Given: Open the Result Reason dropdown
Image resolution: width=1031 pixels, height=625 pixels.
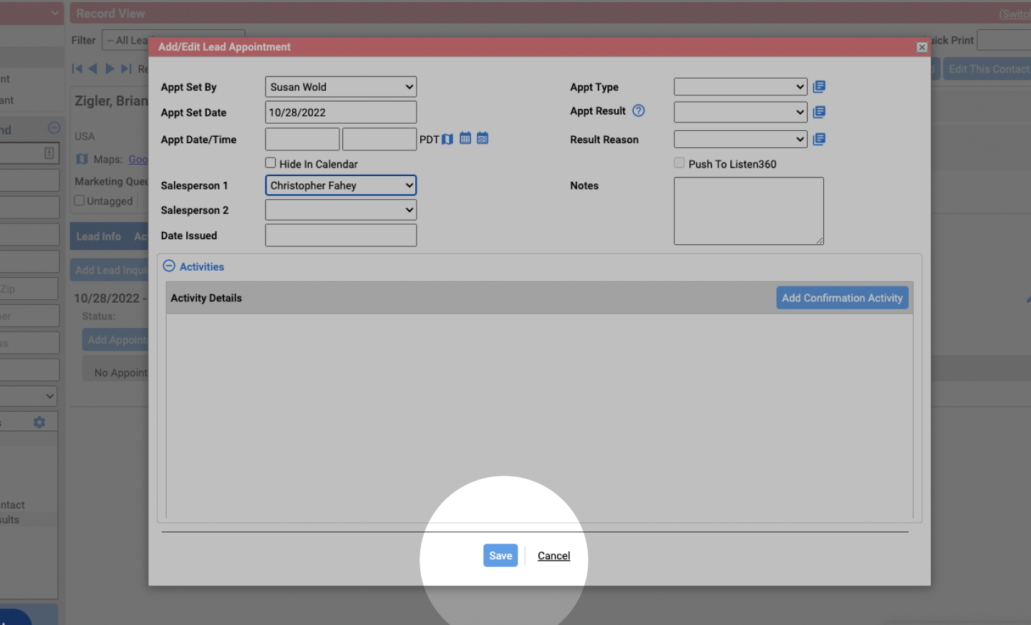Looking at the screenshot, I should point(740,139).
